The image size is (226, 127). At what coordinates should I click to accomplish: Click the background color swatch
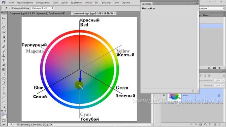5,116
